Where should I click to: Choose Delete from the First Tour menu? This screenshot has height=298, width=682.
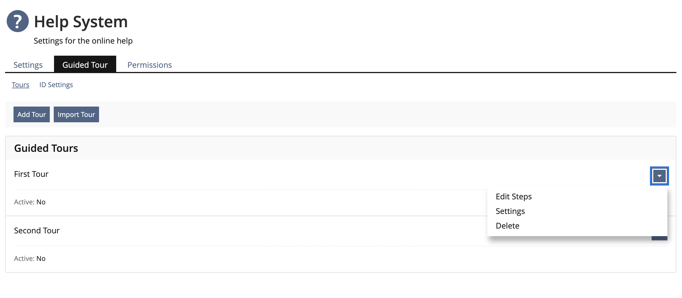pos(507,226)
